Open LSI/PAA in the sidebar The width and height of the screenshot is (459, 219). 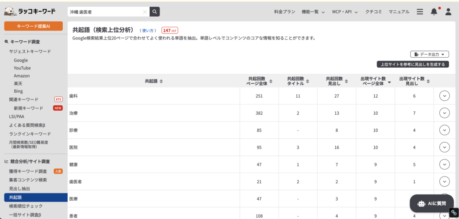[x=17, y=116]
